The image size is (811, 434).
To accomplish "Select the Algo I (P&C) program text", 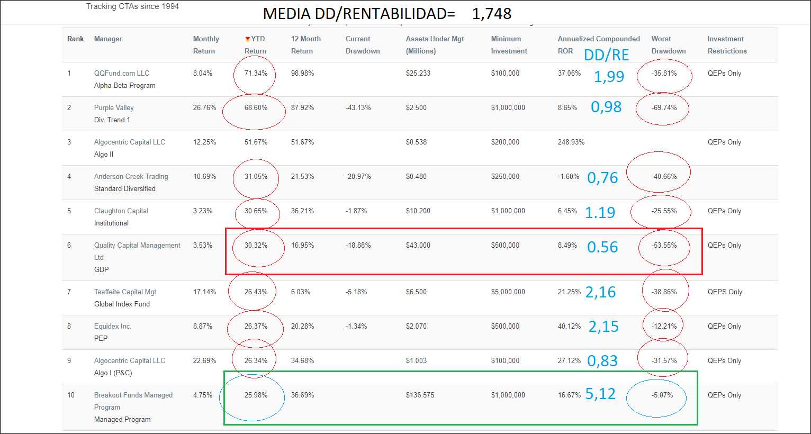I will point(113,373).
